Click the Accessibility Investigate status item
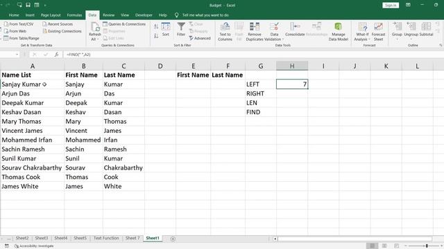Image resolution: width=444 pixels, height=249 pixels. pos(34,246)
